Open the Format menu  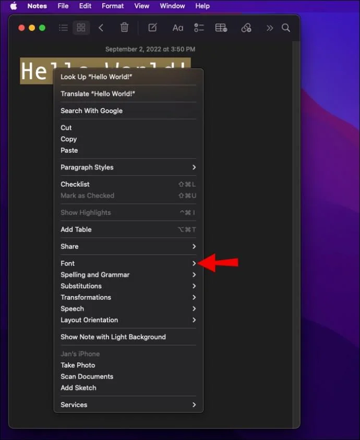coord(113,6)
